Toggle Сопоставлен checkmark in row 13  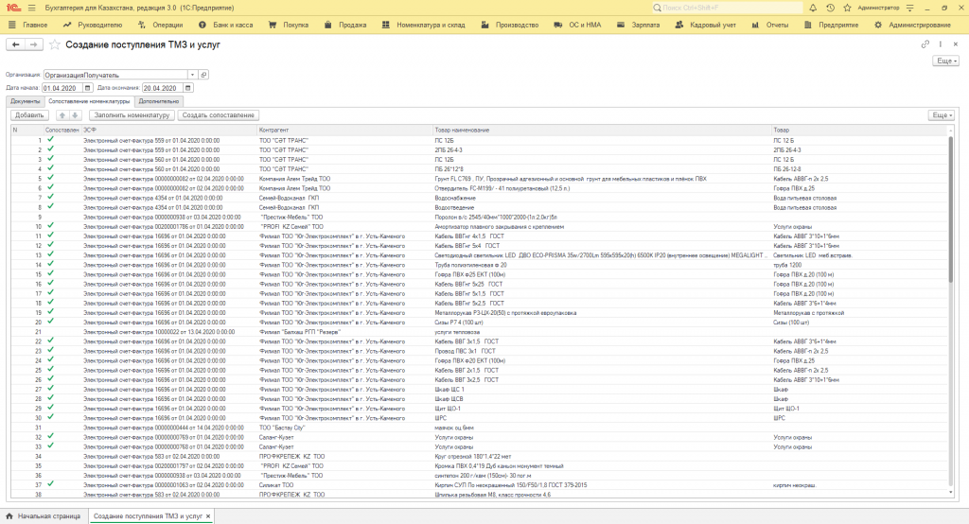pos(51,254)
